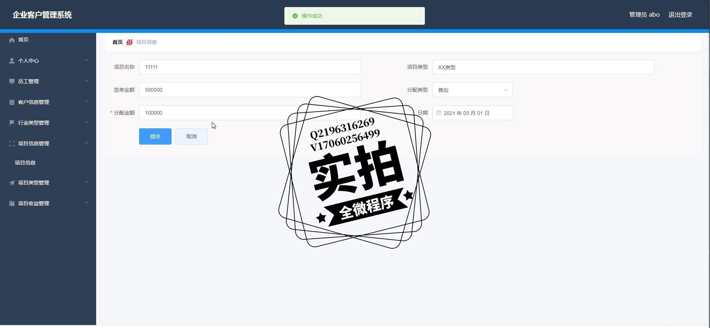Click the paper plane icon beside 项目类型管理
This screenshot has width=710, height=328.
[x=12, y=183]
